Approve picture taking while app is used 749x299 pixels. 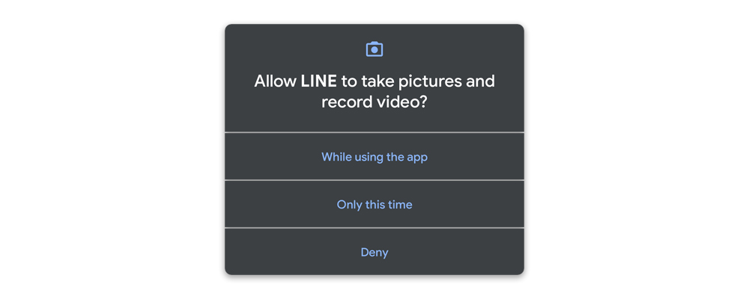click(x=374, y=156)
